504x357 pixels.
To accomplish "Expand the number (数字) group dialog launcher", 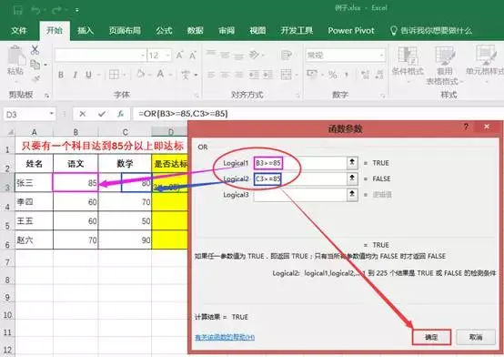I will 382,96.
